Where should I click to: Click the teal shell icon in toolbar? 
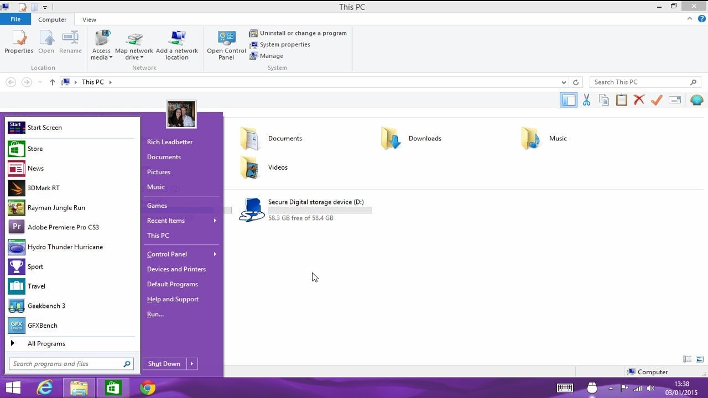pos(696,100)
